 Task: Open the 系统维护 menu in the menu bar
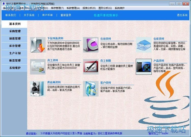(119, 8)
